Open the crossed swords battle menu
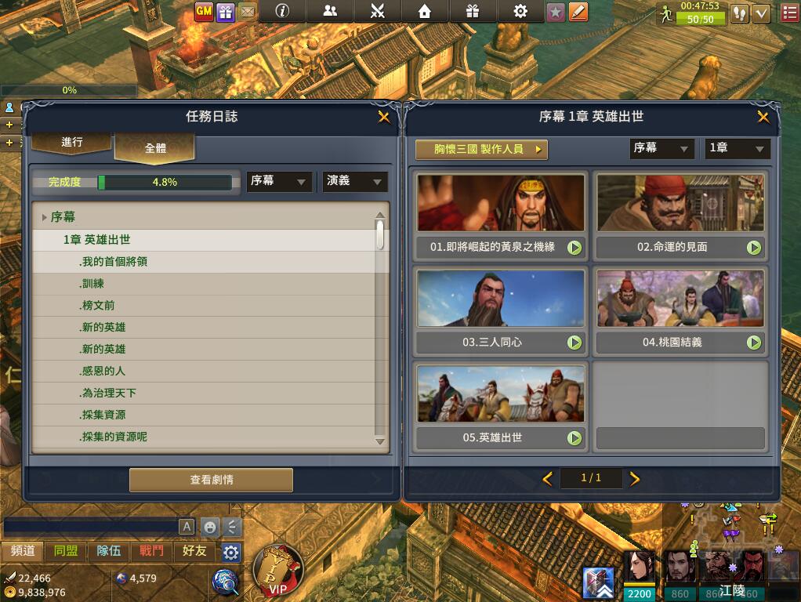801x602 pixels. 378,11
